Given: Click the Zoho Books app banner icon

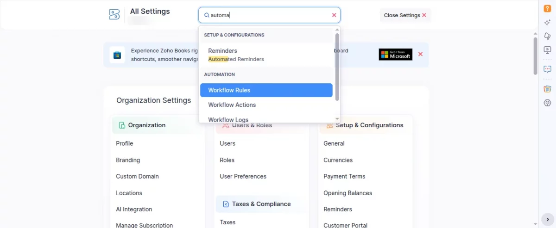Looking at the screenshot, I should (117, 55).
